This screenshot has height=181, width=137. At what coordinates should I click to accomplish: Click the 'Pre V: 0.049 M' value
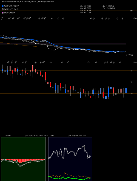(x=109, y=8)
